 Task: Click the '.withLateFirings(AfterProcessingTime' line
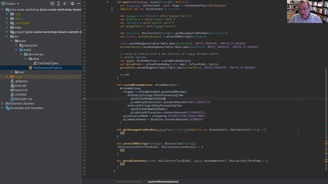click(154, 106)
